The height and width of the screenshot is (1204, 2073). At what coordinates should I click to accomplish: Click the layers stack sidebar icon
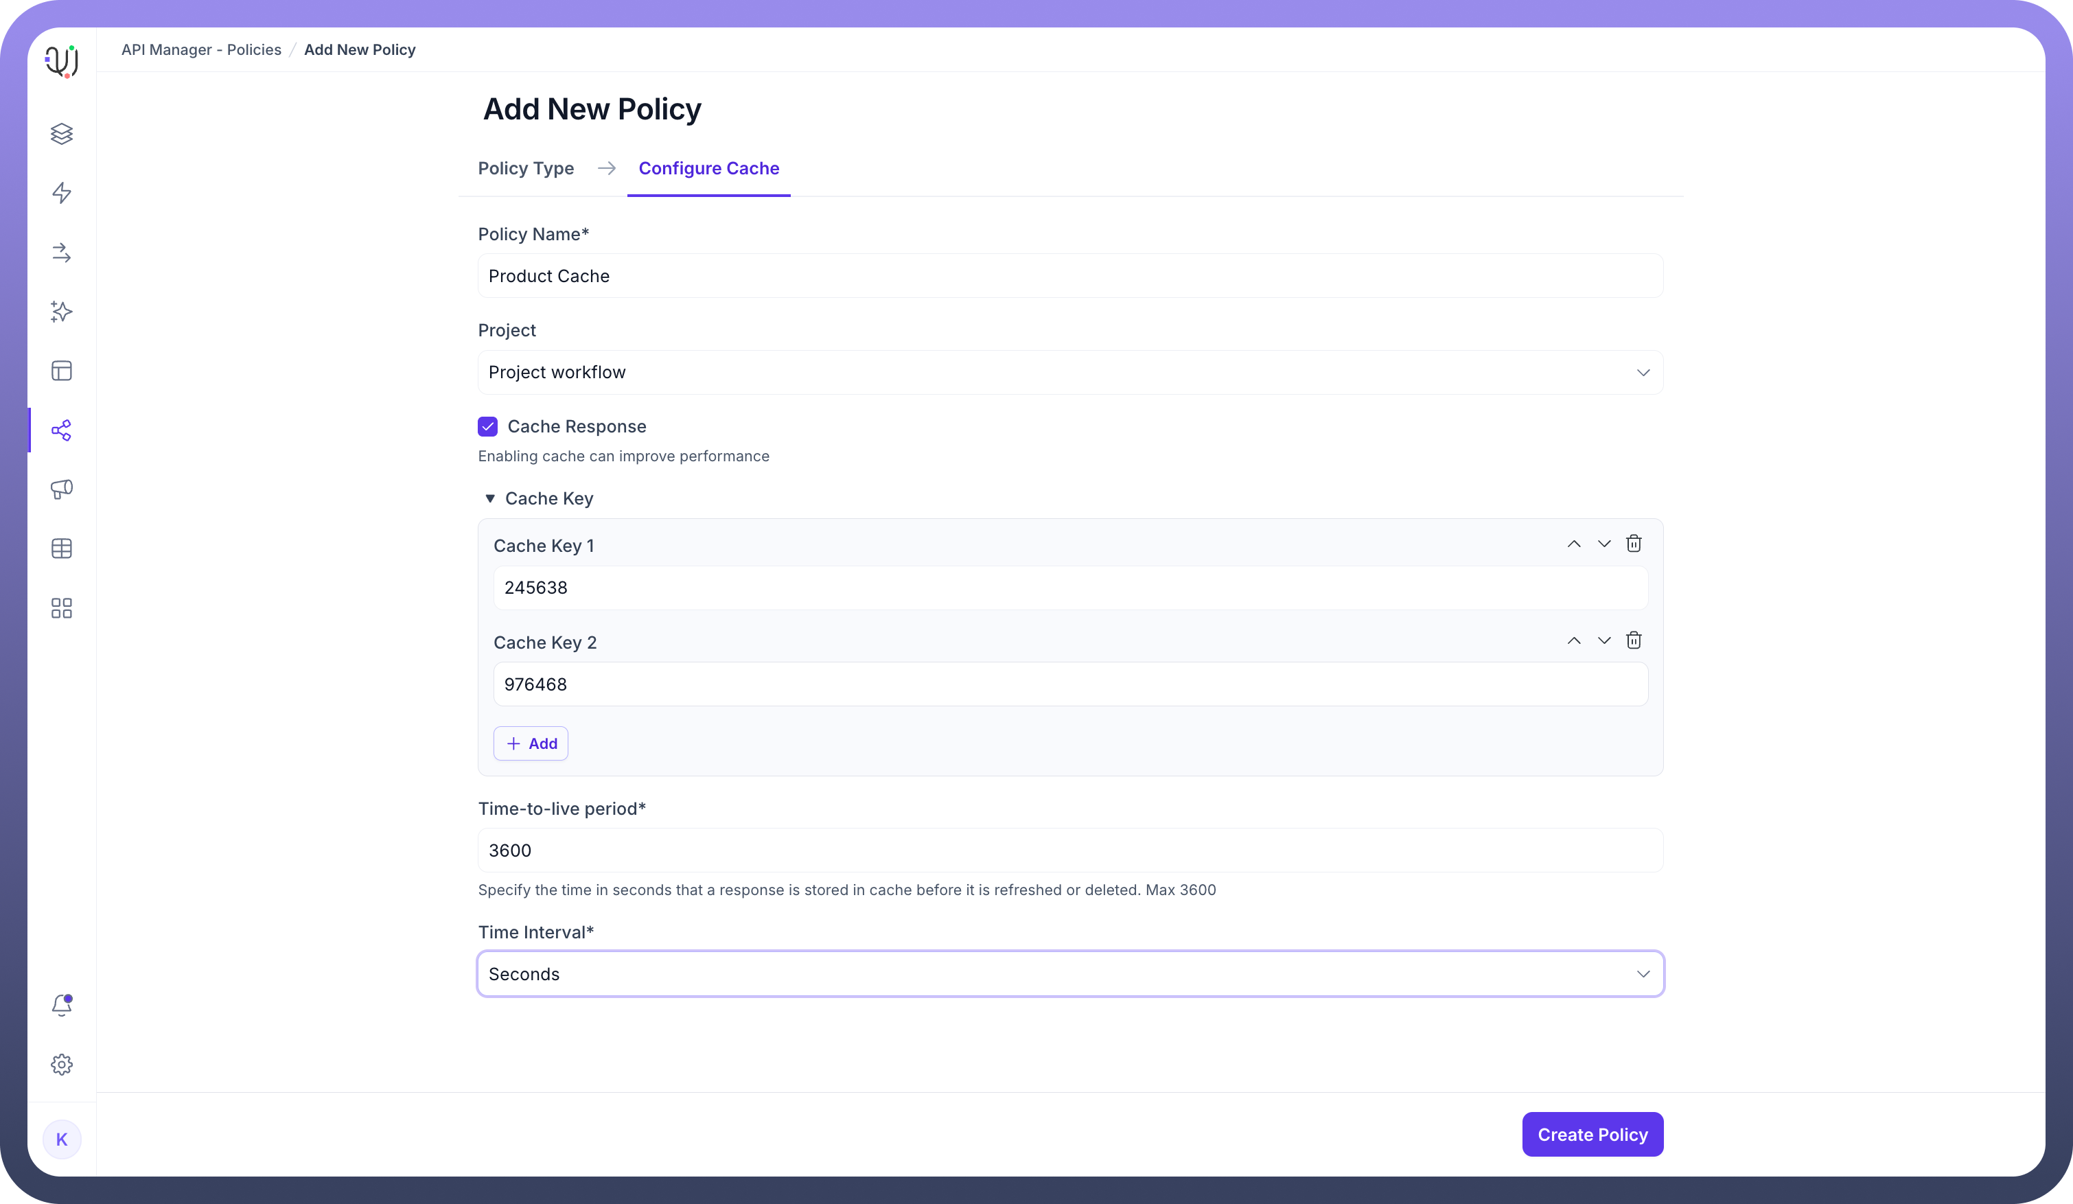coord(62,133)
